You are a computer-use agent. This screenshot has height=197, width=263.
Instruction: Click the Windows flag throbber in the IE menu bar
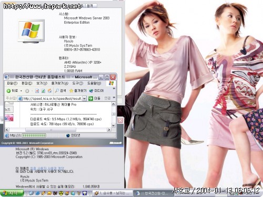click(x=111, y=83)
